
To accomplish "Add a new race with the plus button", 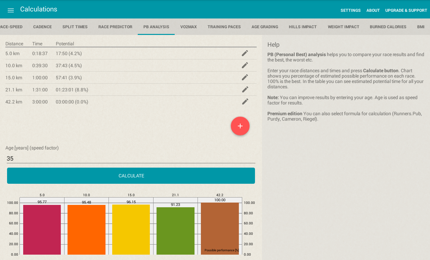I will coord(240,126).
